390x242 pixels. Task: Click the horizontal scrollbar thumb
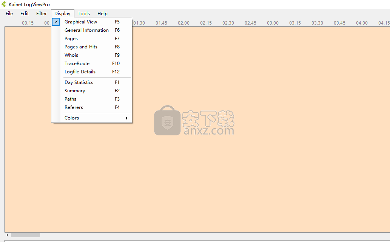point(25,235)
